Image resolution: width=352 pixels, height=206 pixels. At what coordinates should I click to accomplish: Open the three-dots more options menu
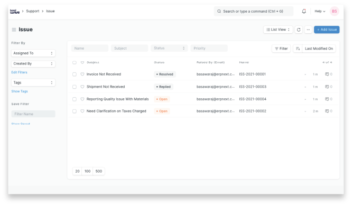pos(308,30)
